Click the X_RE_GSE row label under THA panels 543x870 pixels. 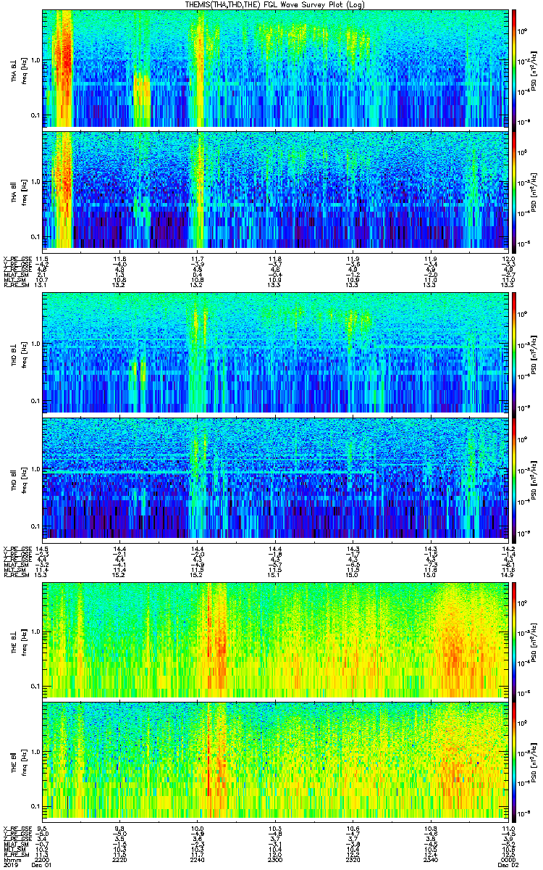[x=18, y=259]
